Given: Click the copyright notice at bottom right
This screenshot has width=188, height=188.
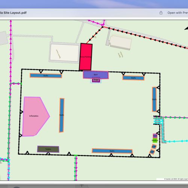Looking at the screenshot, I should 176,179.
